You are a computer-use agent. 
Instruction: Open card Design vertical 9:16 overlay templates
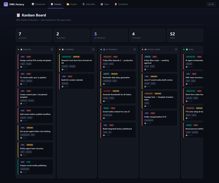(35, 62)
